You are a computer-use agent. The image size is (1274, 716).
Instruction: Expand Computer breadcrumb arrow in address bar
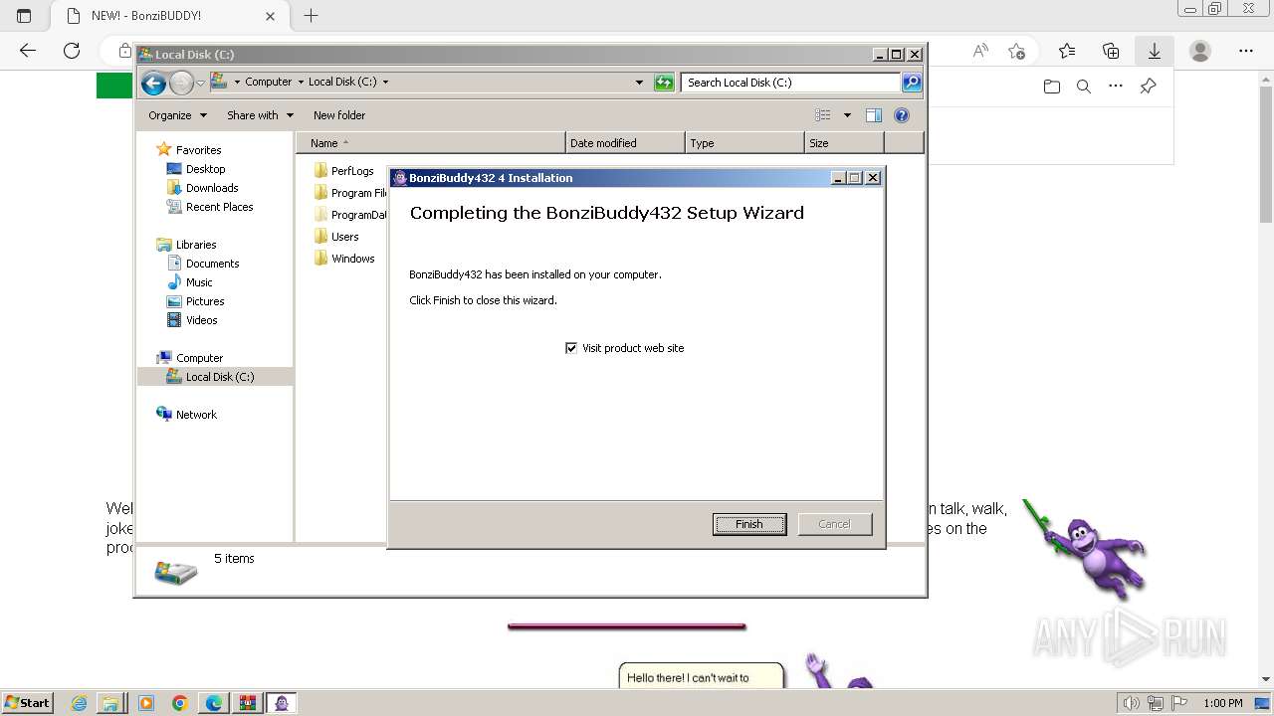[x=301, y=83]
